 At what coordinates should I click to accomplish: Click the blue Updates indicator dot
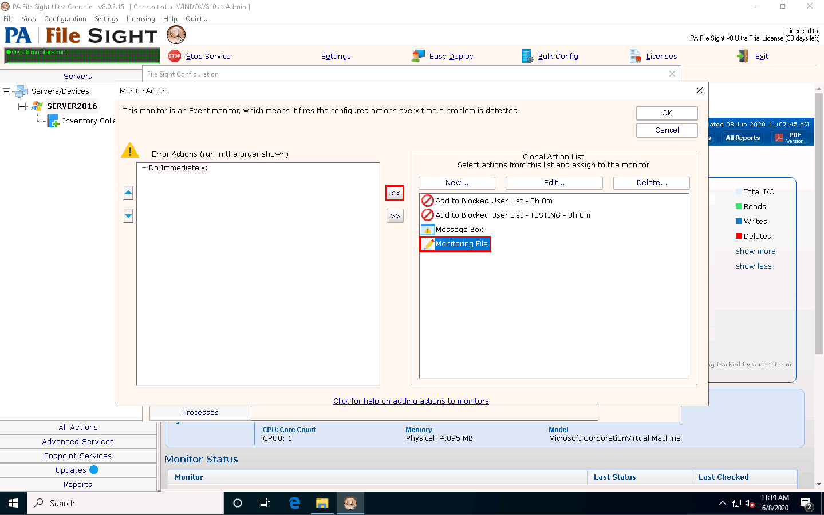(x=94, y=470)
